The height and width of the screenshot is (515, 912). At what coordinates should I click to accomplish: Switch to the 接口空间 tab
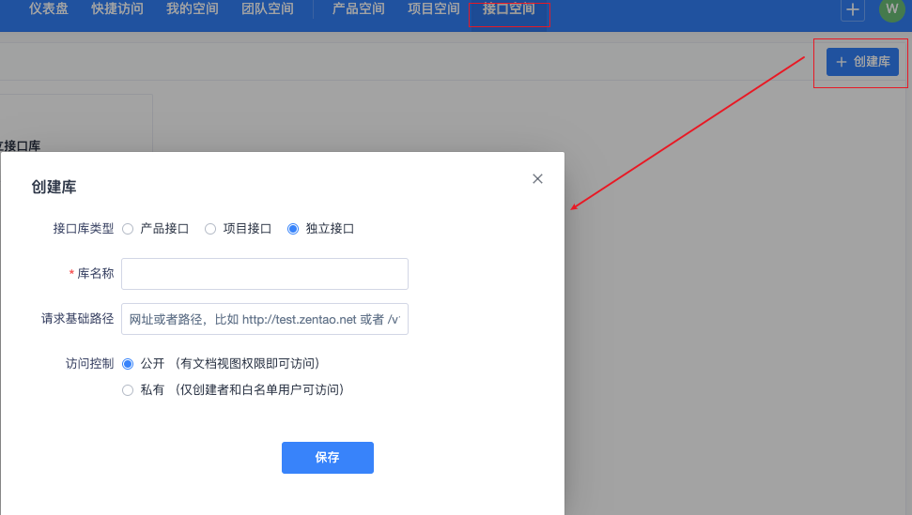tap(509, 8)
